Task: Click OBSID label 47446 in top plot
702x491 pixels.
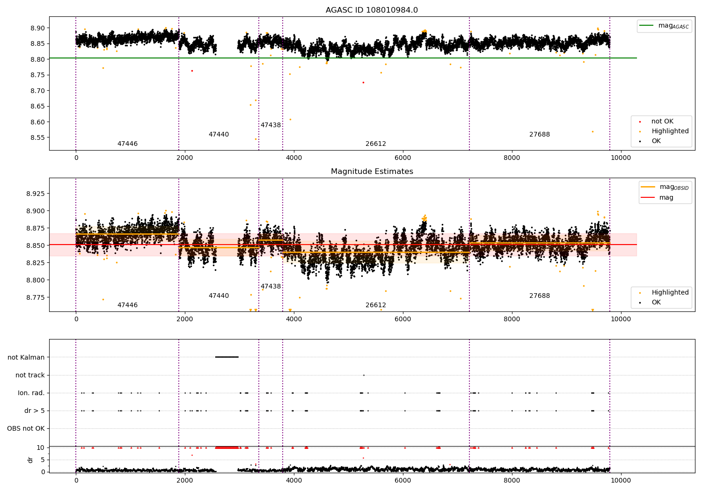Action: [127, 144]
